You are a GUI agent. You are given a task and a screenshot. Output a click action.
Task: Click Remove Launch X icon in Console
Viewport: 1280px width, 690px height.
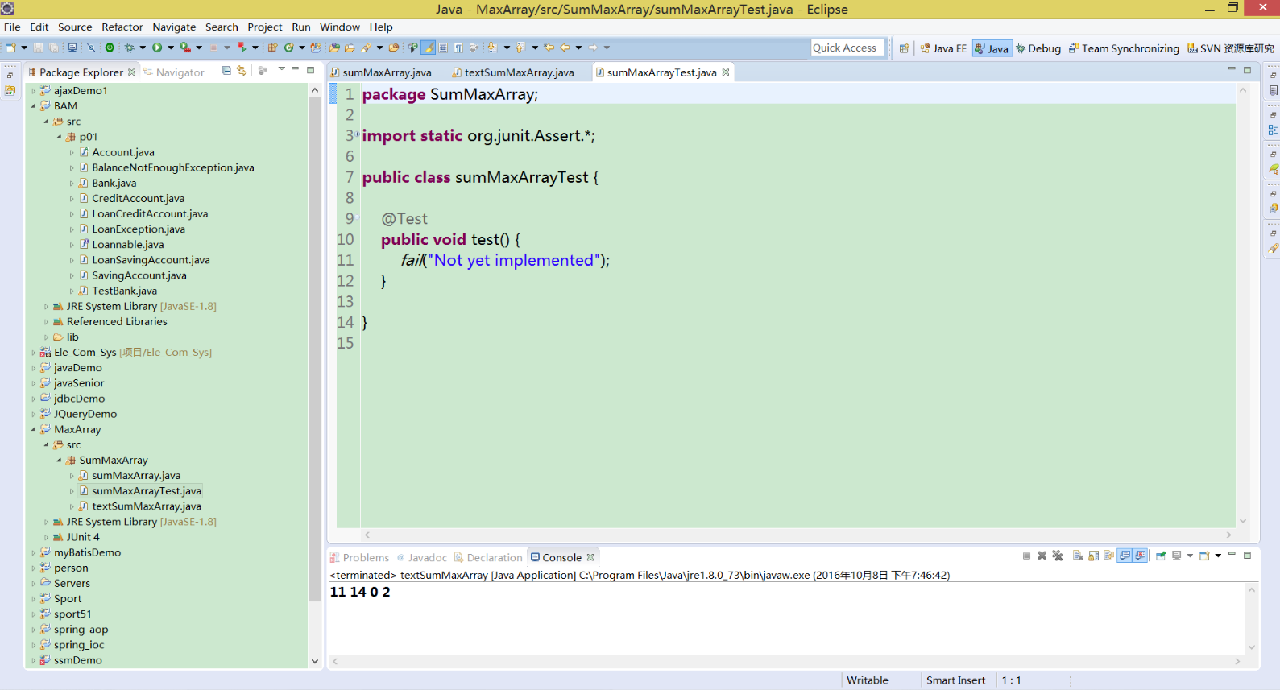tap(1042, 556)
